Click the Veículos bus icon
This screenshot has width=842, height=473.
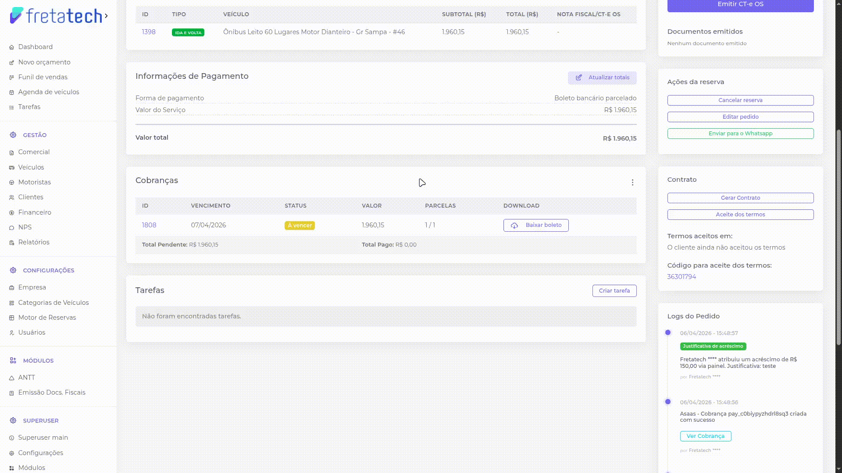(x=12, y=168)
